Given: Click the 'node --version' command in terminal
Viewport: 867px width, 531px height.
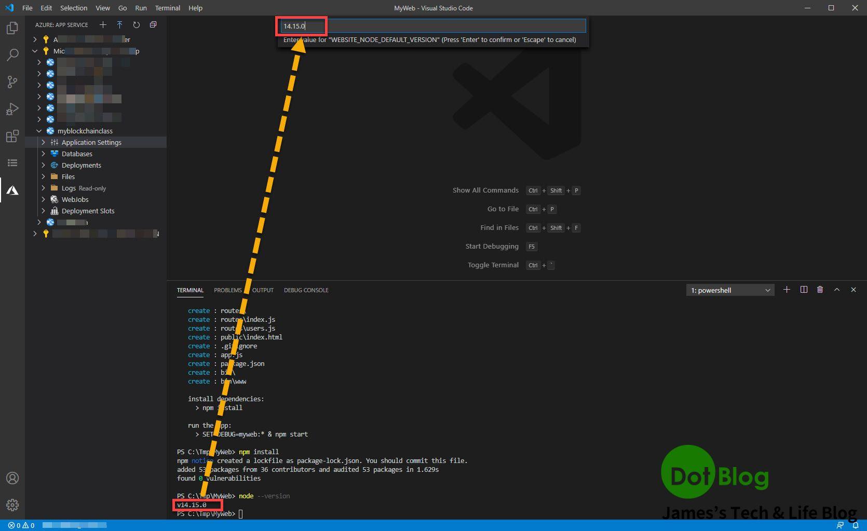Looking at the screenshot, I should pos(264,496).
